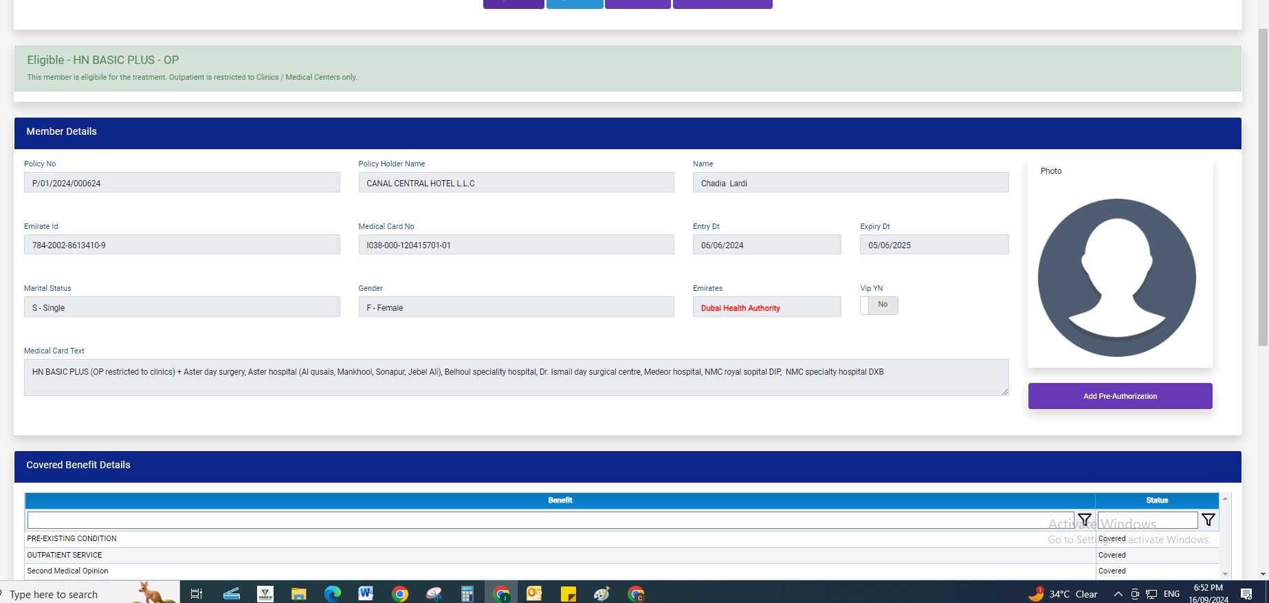Click Covered status for OUTPATIENT SERVICE
The width and height of the screenshot is (1269, 603).
pyautogui.click(x=1112, y=555)
